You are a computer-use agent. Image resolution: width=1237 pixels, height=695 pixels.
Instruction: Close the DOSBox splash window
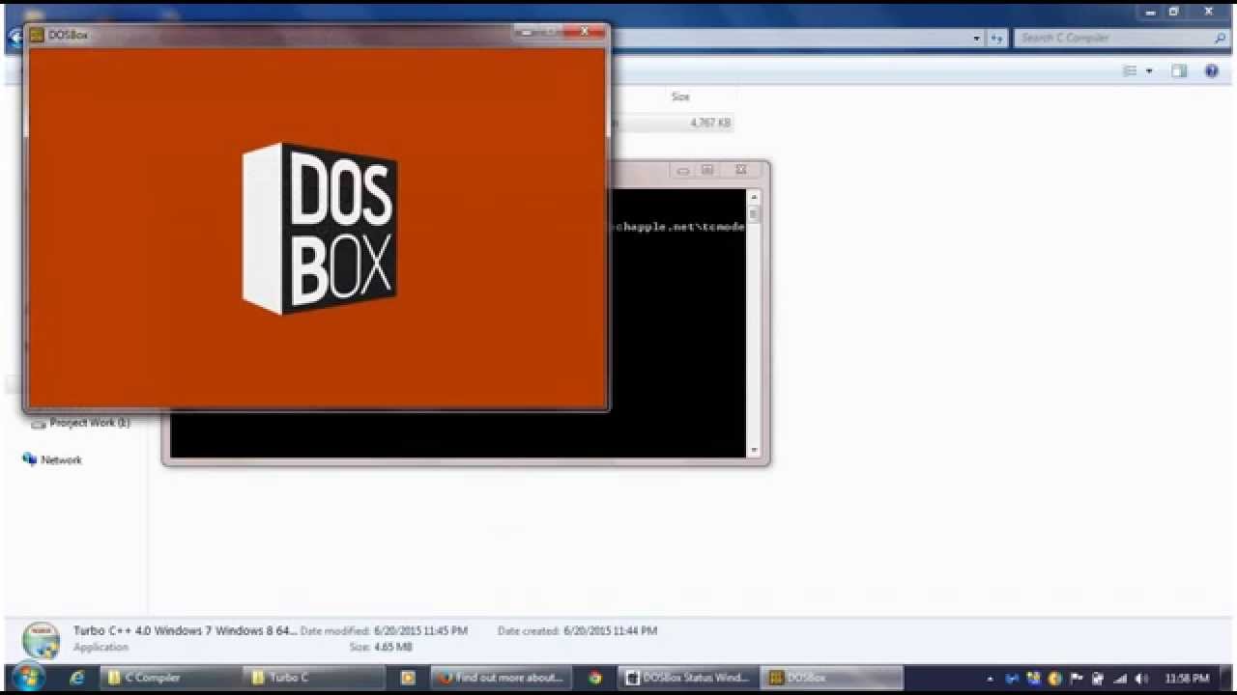[586, 32]
